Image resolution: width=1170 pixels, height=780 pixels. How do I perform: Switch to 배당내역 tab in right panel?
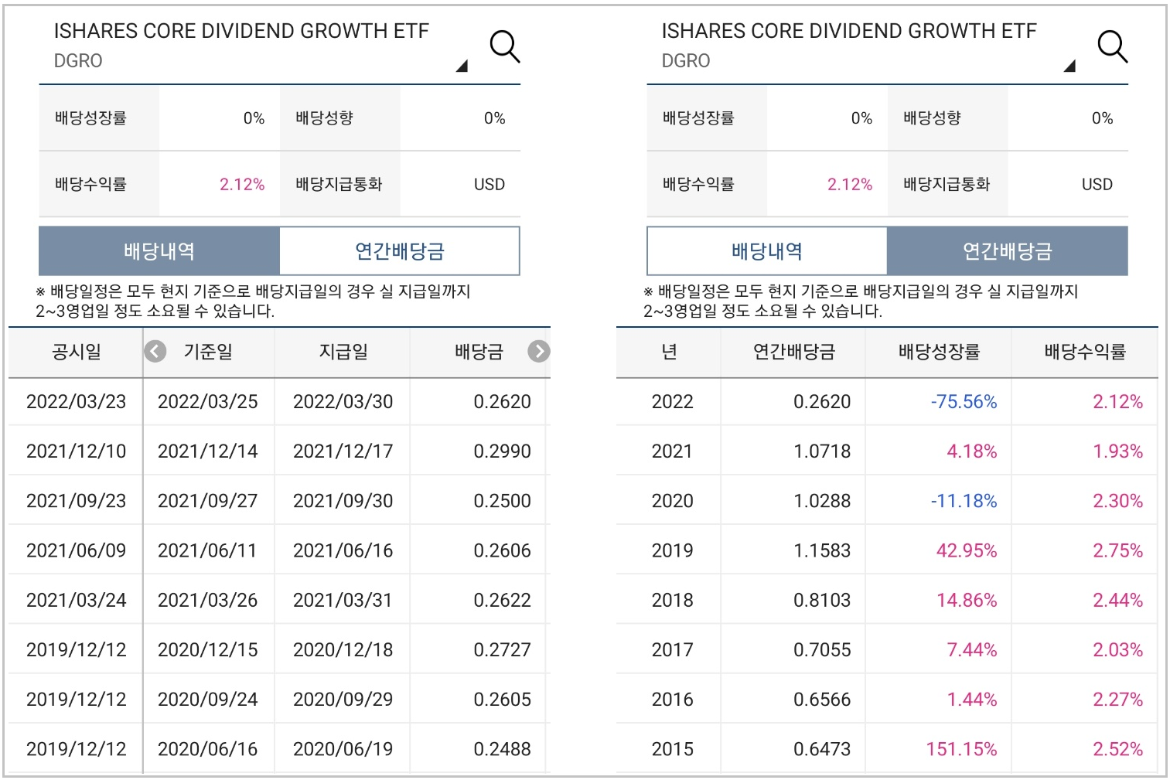pyautogui.click(x=766, y=250)
